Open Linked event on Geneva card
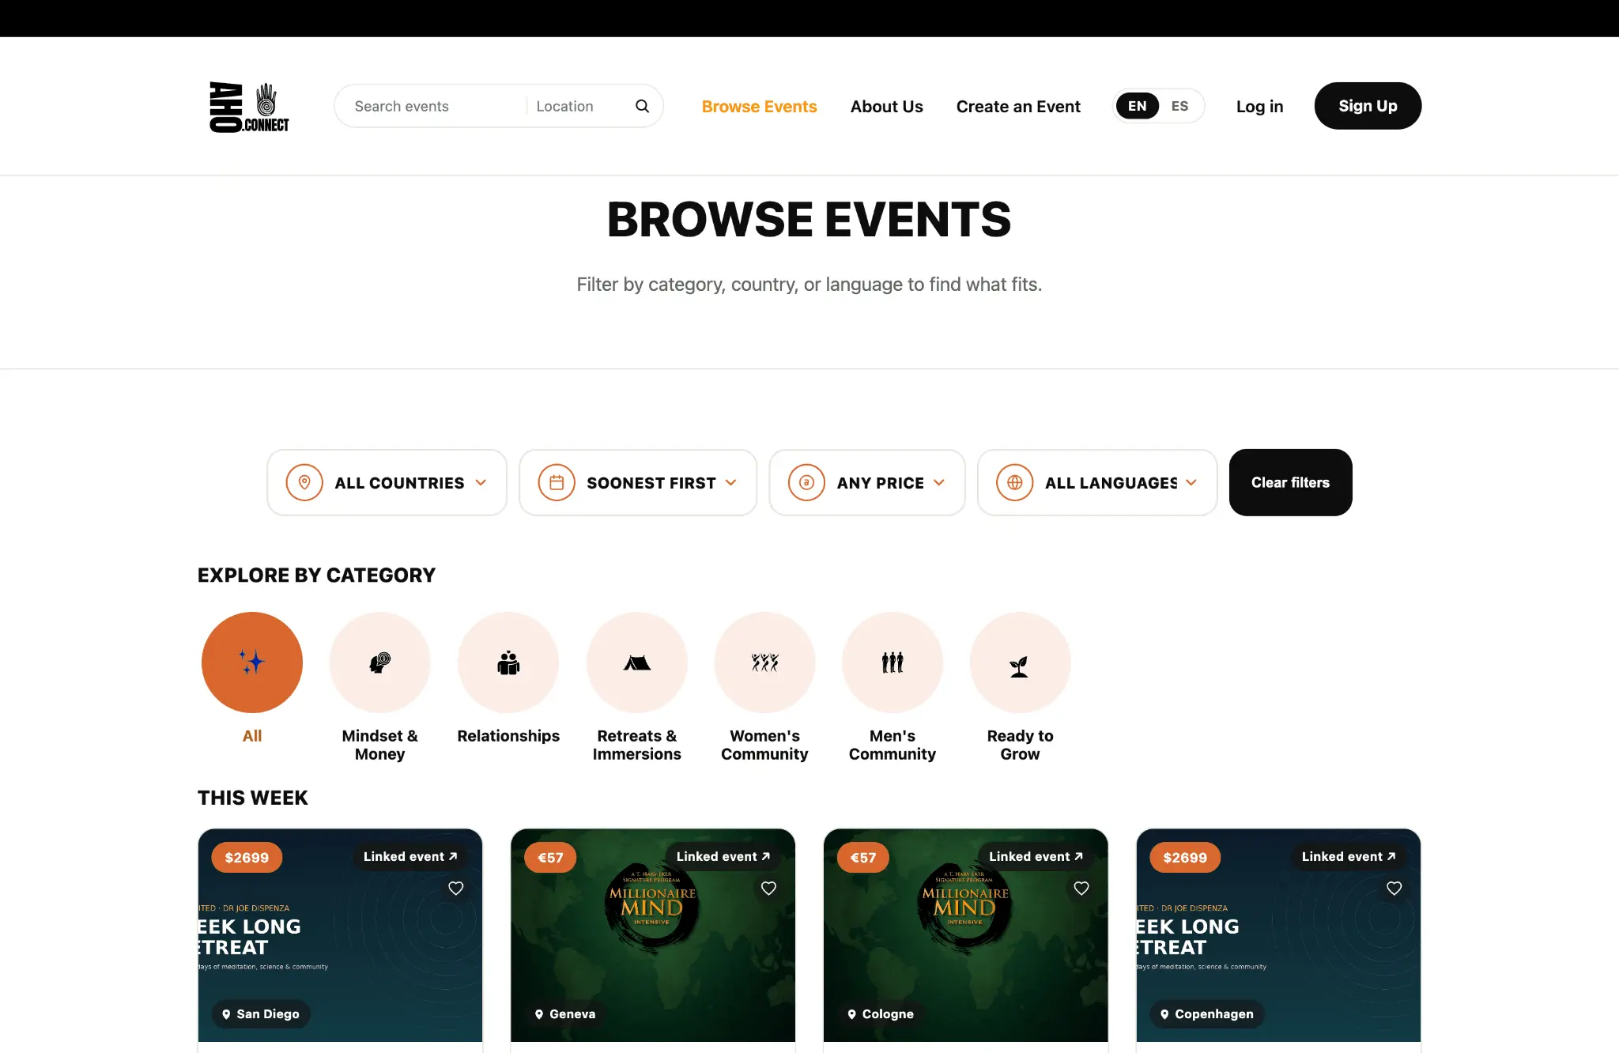The width and height of the screenshot is (1619, 1053). coord(723,857)
